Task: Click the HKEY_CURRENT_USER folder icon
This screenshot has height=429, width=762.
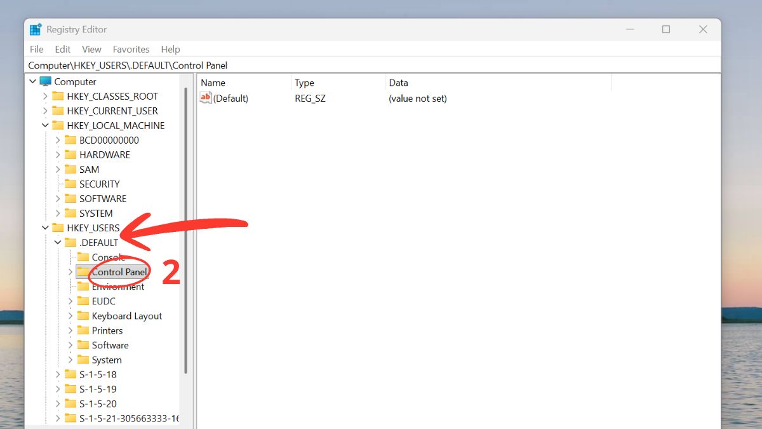Action: (58, 111)
